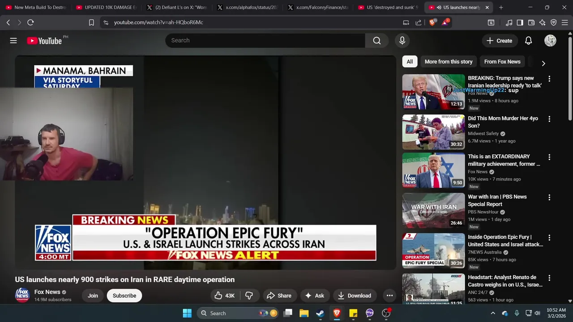Open options for 'Inside Operation Epic Fury' video

549,237
